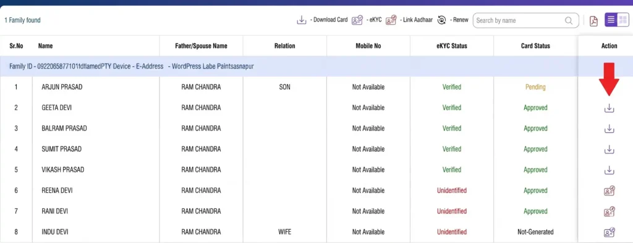Click the eKYC Status column header
The image size is (633, 243).
(451, 46)
